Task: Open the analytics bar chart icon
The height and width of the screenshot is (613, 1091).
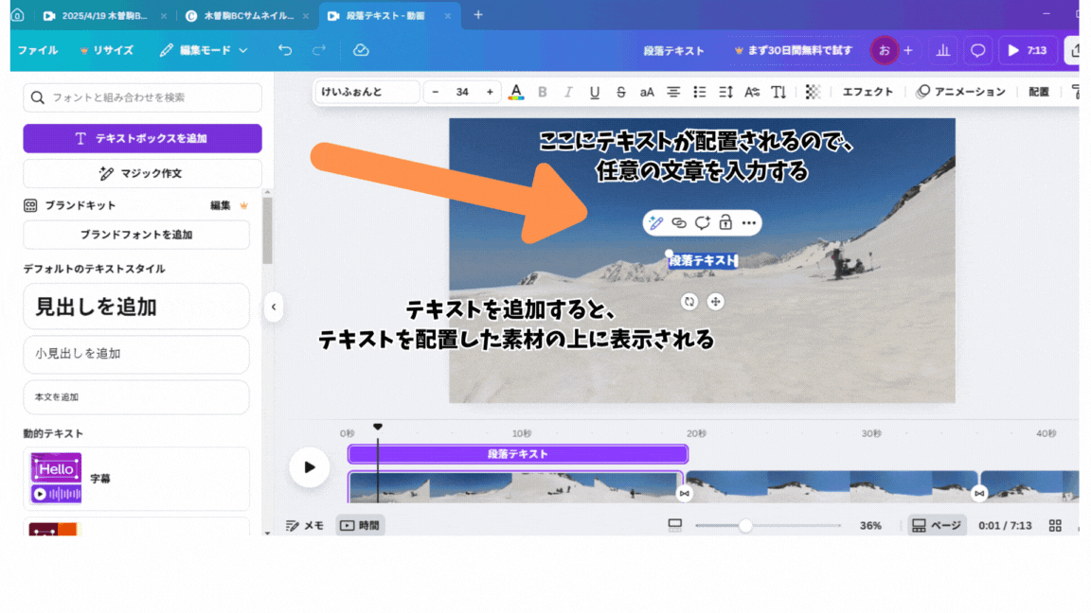Action: pyautogui.click(x=942, y=50)
